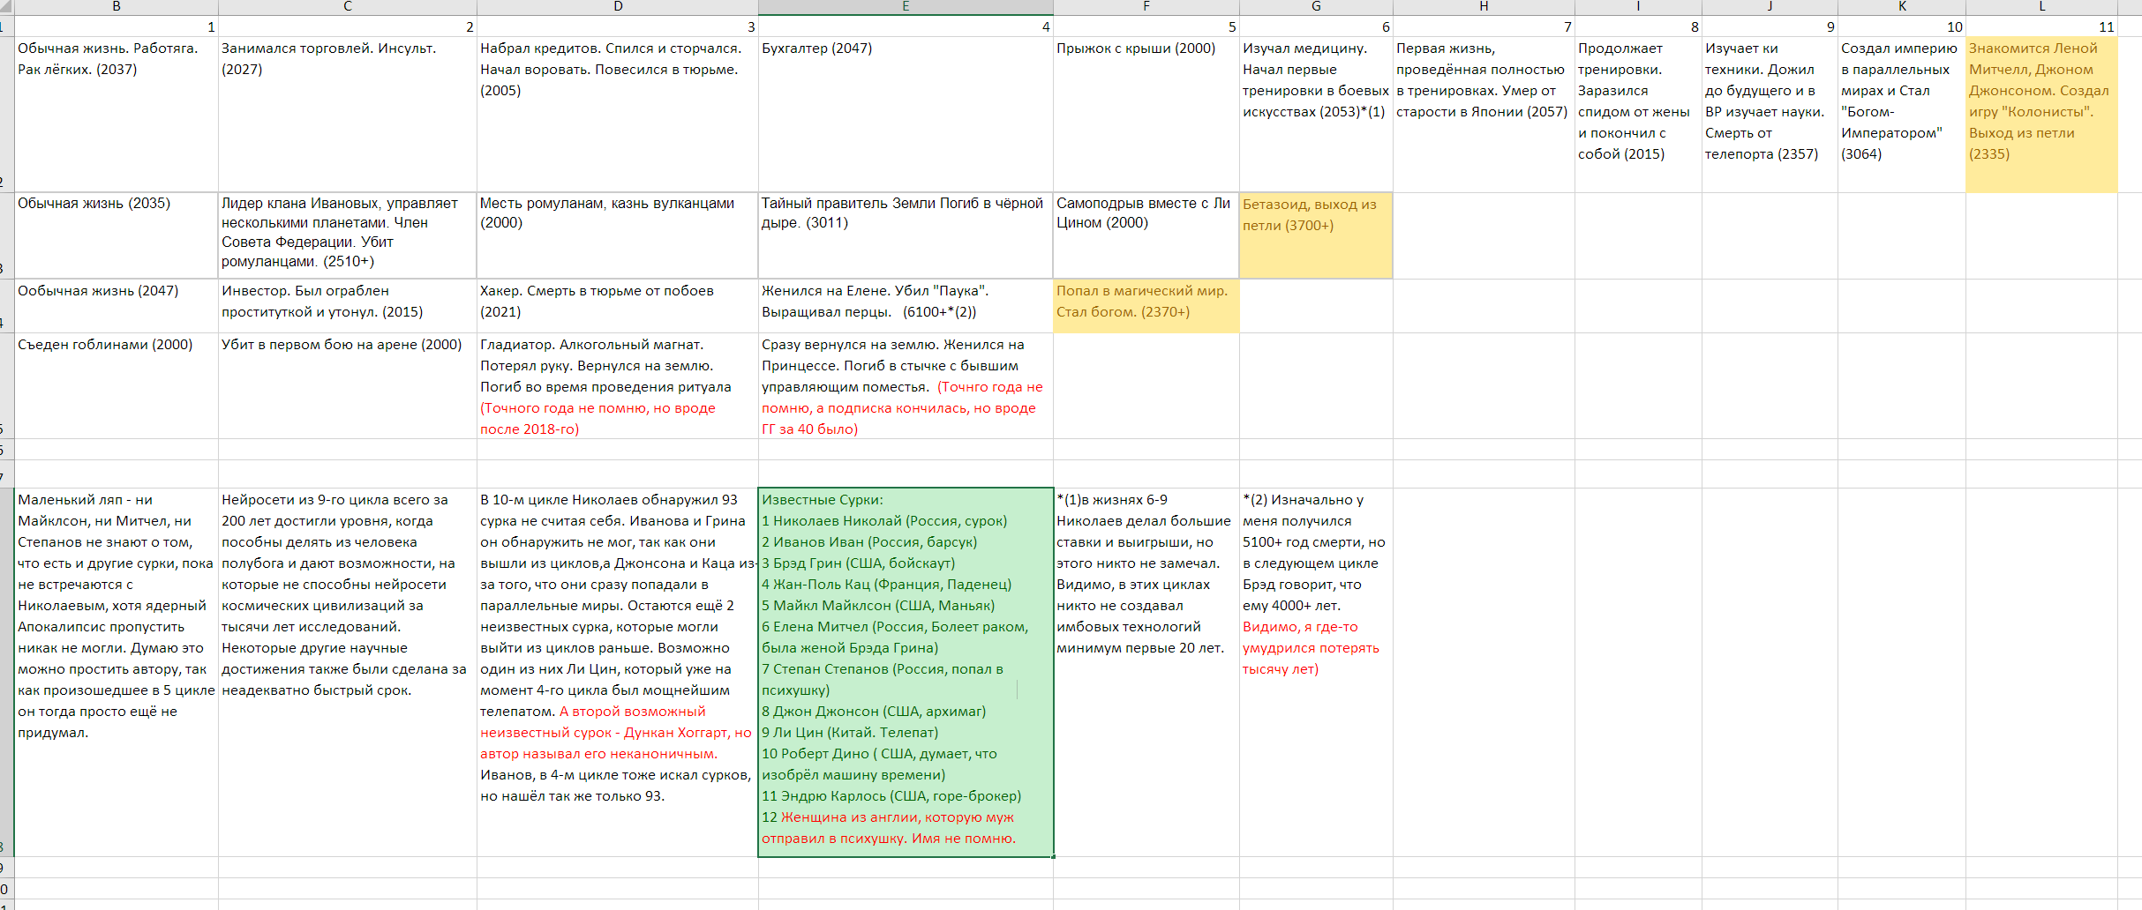Click cell starting "Инвестор. Был ограблен"
2142x910 pixels.
348,306
